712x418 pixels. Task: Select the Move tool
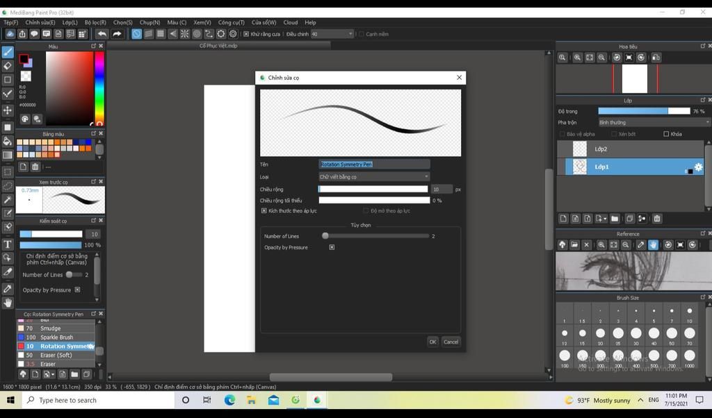coord(8,110)
